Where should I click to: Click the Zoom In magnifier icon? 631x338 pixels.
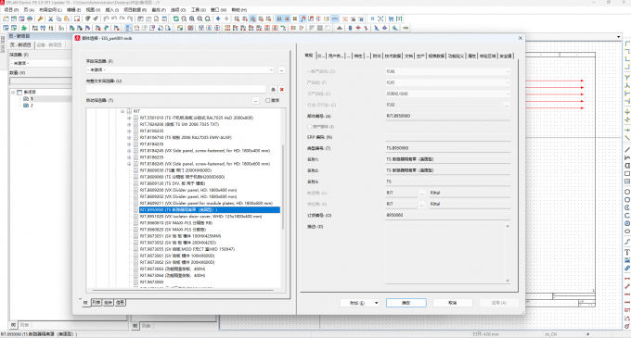pyautogui.click(x=192, y=19)
